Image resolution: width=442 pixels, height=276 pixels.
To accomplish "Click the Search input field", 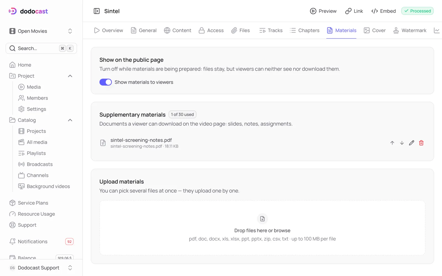I will click(x=41, y=48).
